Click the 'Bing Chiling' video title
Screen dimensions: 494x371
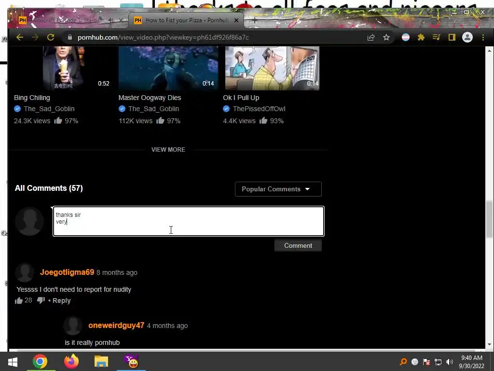pyautogui.click(x=32, y=98)
